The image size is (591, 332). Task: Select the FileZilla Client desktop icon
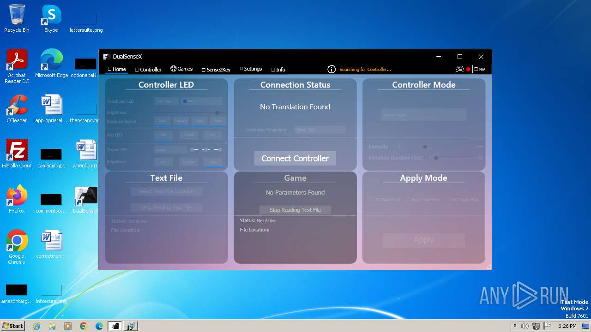17,154
